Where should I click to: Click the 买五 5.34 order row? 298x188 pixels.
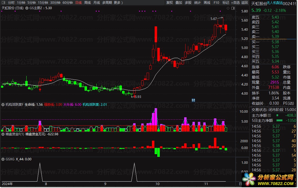pyautogui.click(x=273, y=61)
